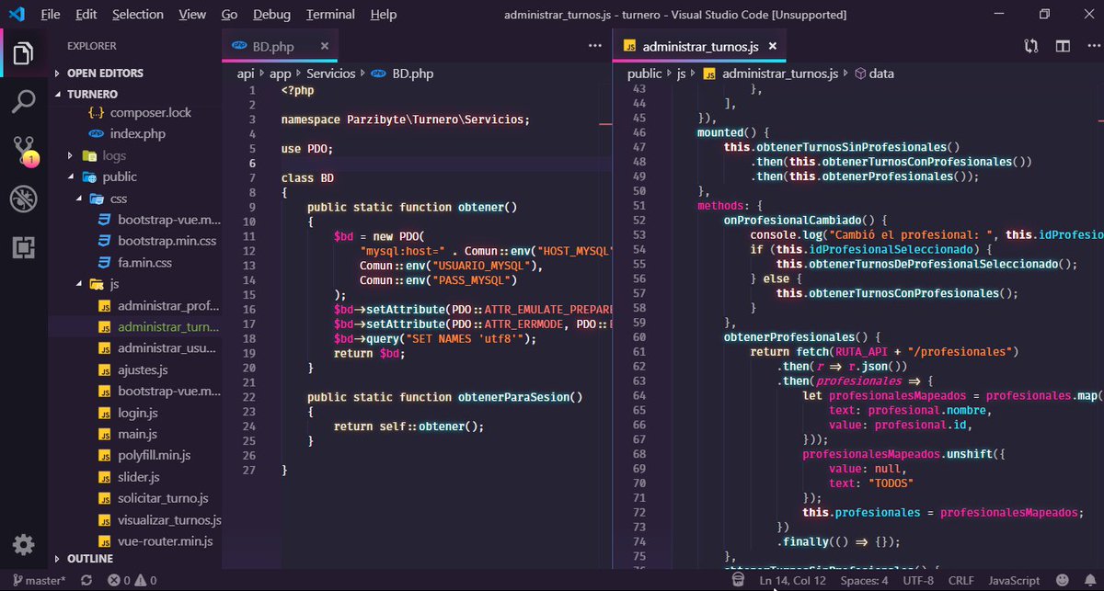
Task: Open the Debug menu
Action: point(271,15)
